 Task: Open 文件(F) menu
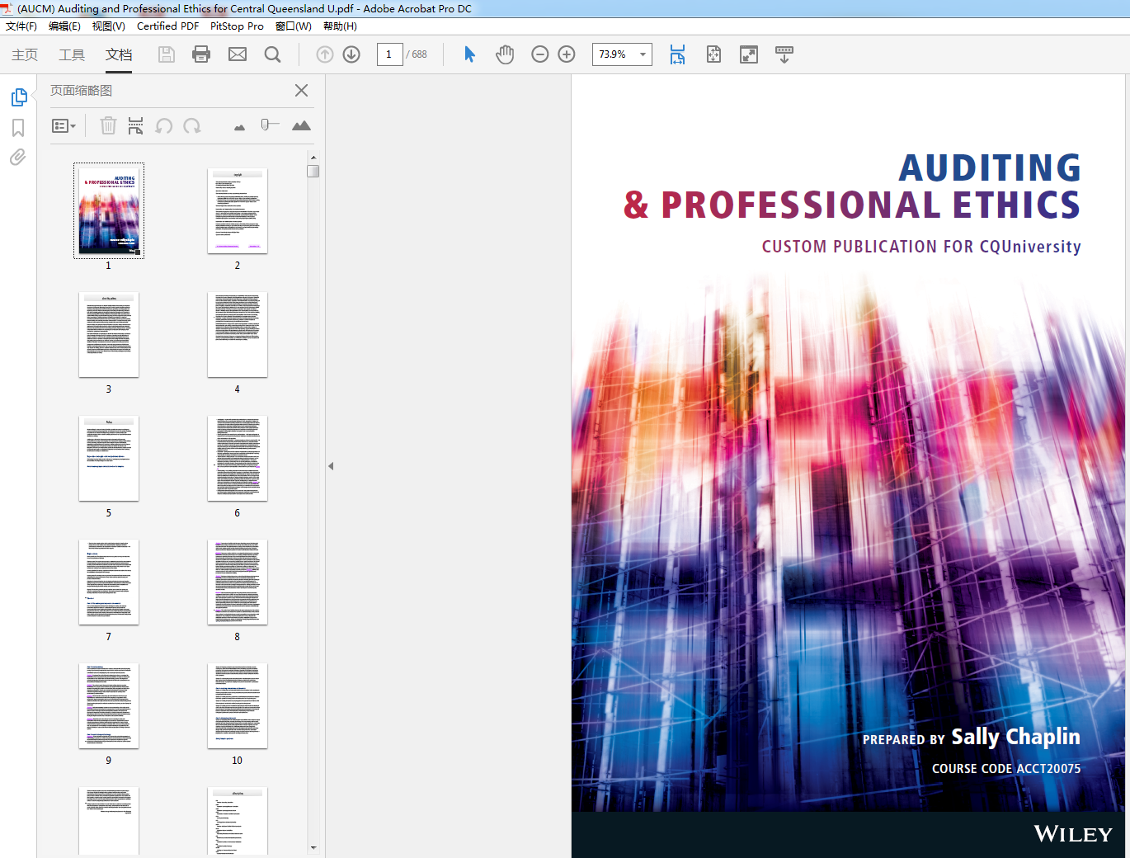pos(21,26)
